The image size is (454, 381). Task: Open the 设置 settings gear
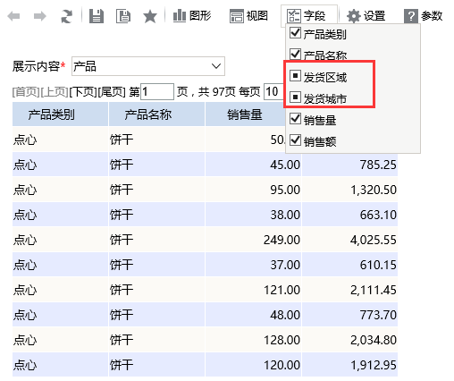click(x=366, y=16)
